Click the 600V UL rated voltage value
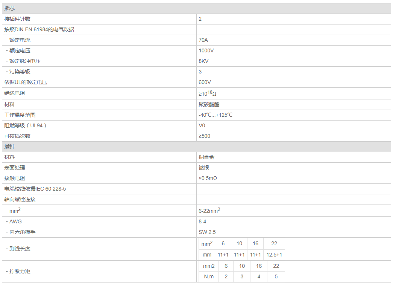 (205, 82)
